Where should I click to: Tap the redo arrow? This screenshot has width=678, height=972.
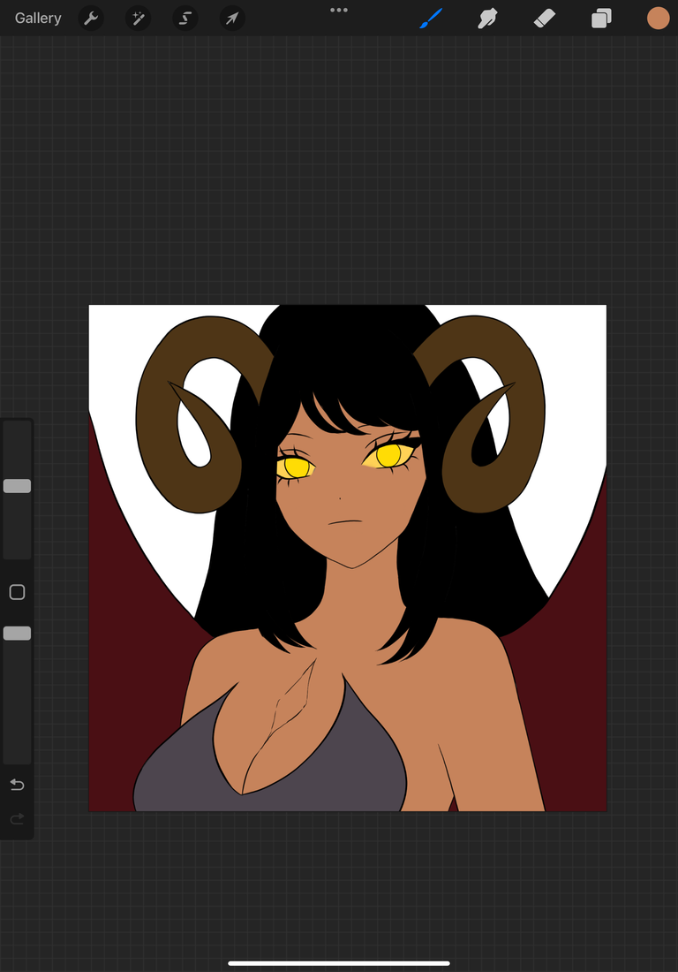(18, 819)
